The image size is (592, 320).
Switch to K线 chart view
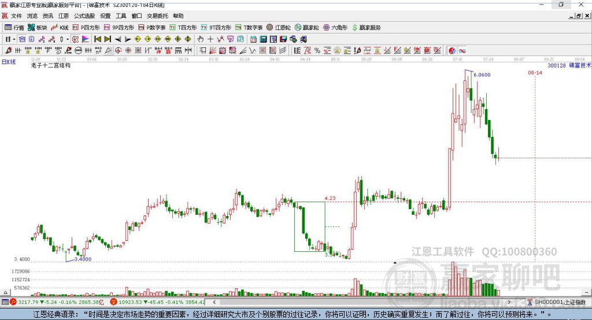click(x=60, y=28)
